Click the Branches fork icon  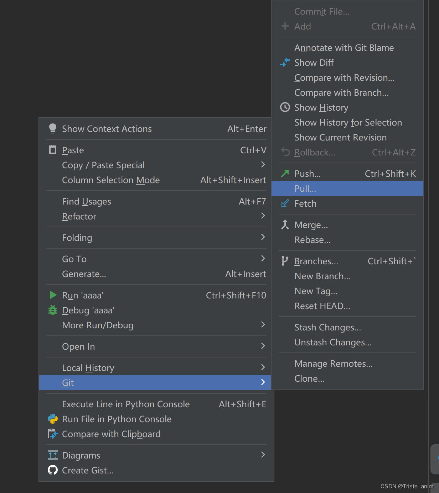[x=285, y=261]
